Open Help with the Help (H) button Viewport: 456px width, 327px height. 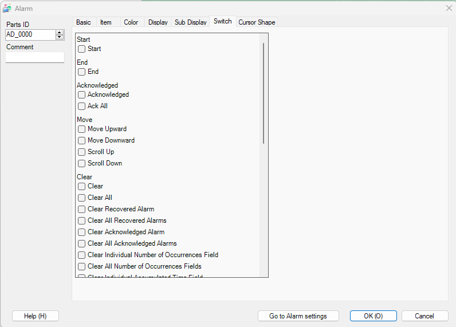click(x=35, y=316)
